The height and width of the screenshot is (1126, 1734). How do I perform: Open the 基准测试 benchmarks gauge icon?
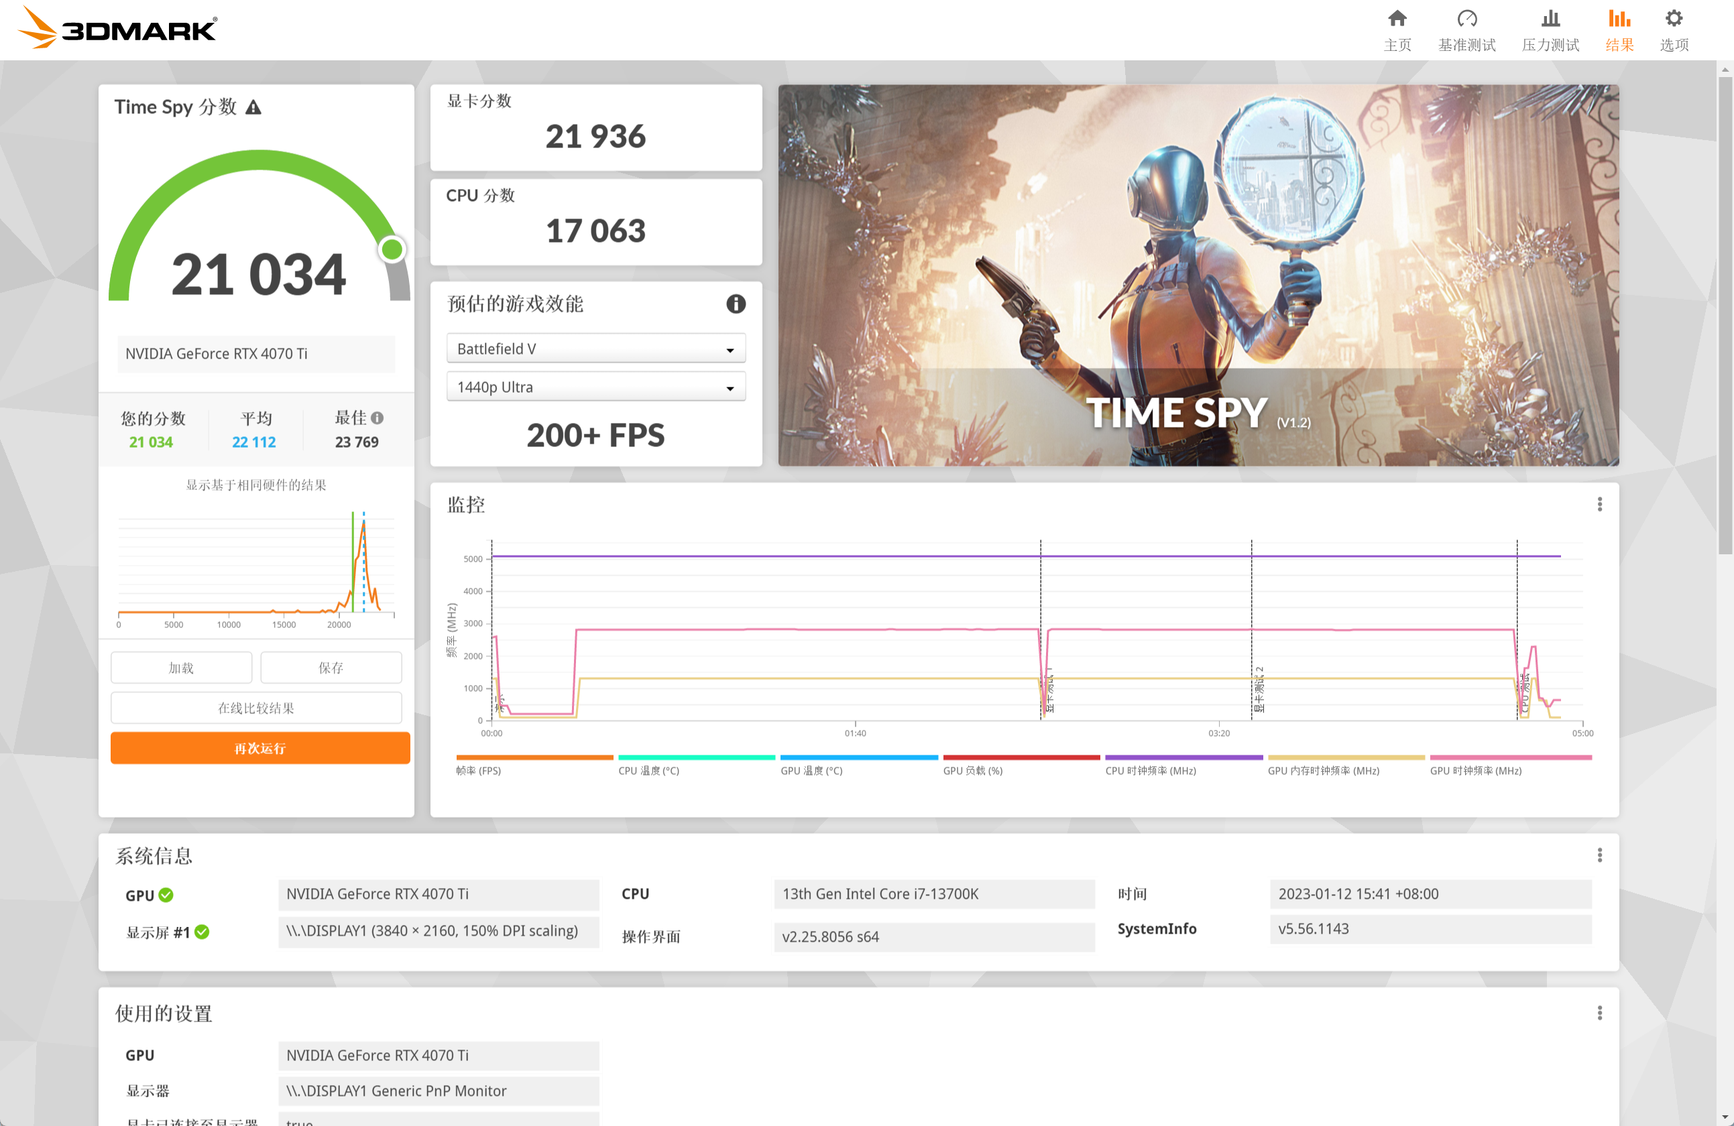point(1466,18)
